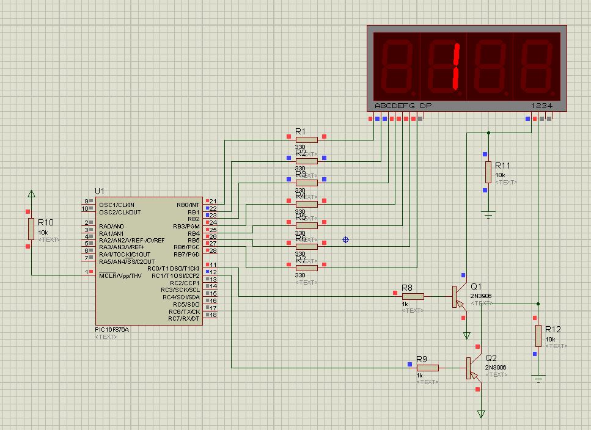This screenshot has height=430, width=591.
Task: Click the wire junction dot above R11
Action: point(488,133)
